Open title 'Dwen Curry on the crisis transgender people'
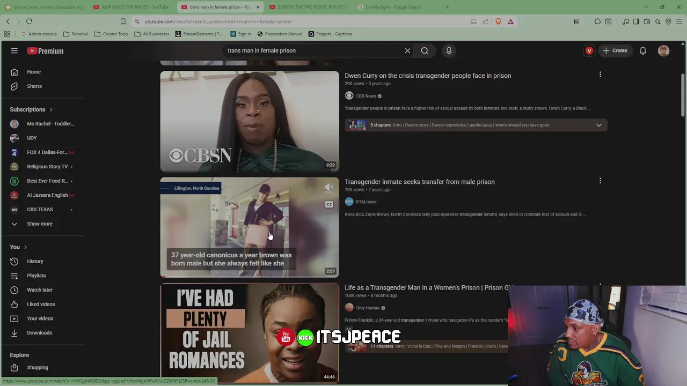Viewport: 687px width, 386px height. 428,76
